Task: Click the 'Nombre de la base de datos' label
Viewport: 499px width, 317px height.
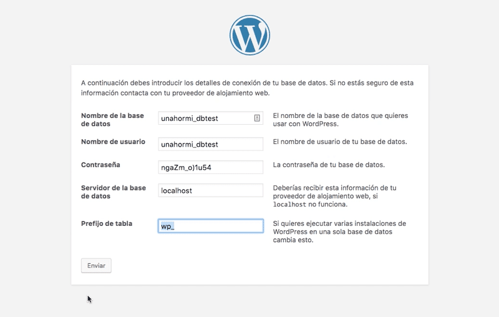Action: 112,120
